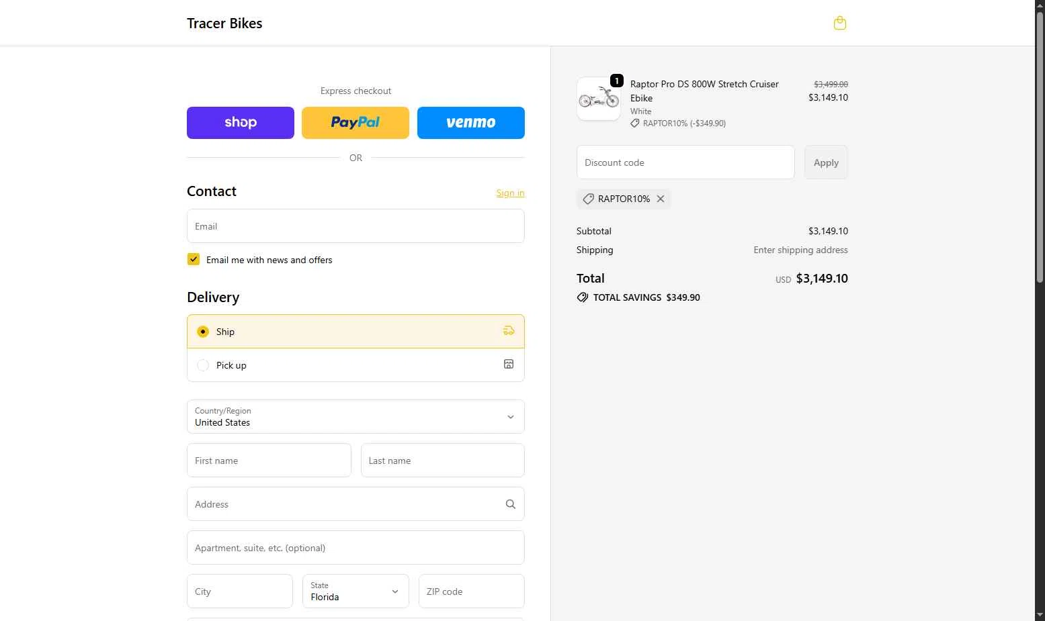Screen dimensions: 1045x621
Task: Open the Country/Region dropdown
Action: 356,417
